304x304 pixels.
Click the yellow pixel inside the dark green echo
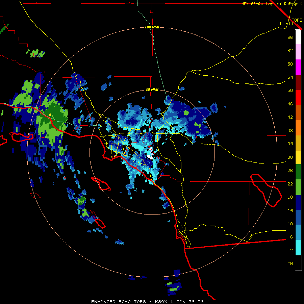click(x=50, y=115)
